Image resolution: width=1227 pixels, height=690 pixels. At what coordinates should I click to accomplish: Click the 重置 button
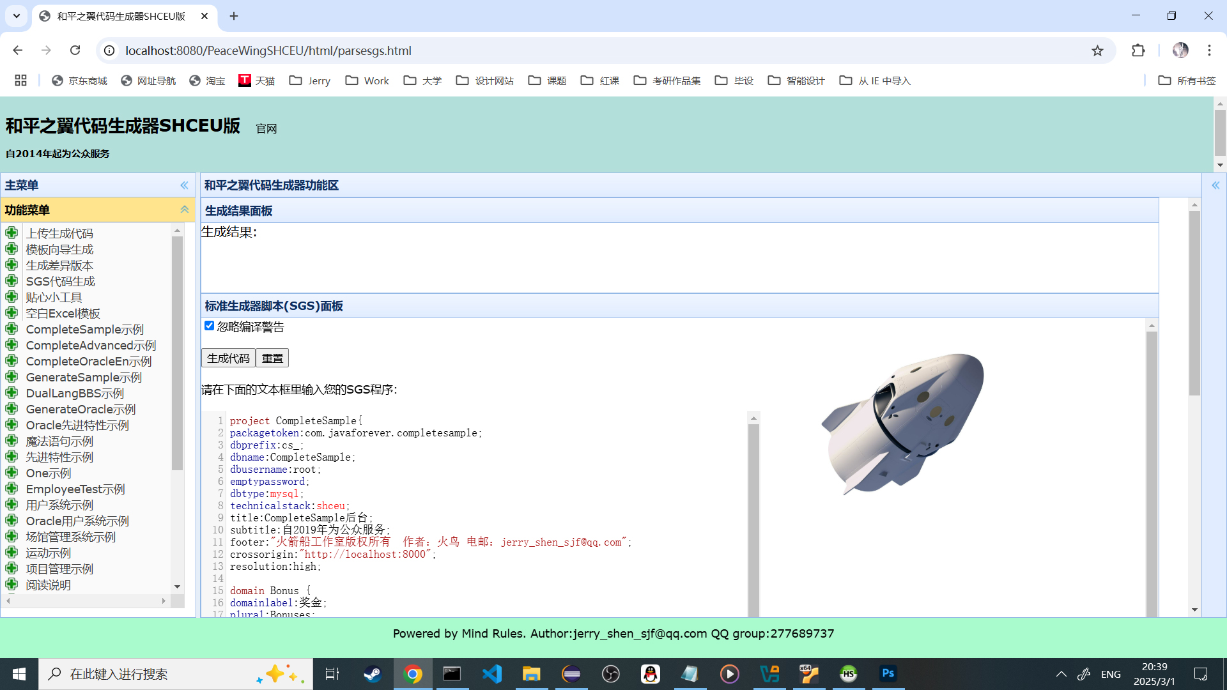pos(272,358)
